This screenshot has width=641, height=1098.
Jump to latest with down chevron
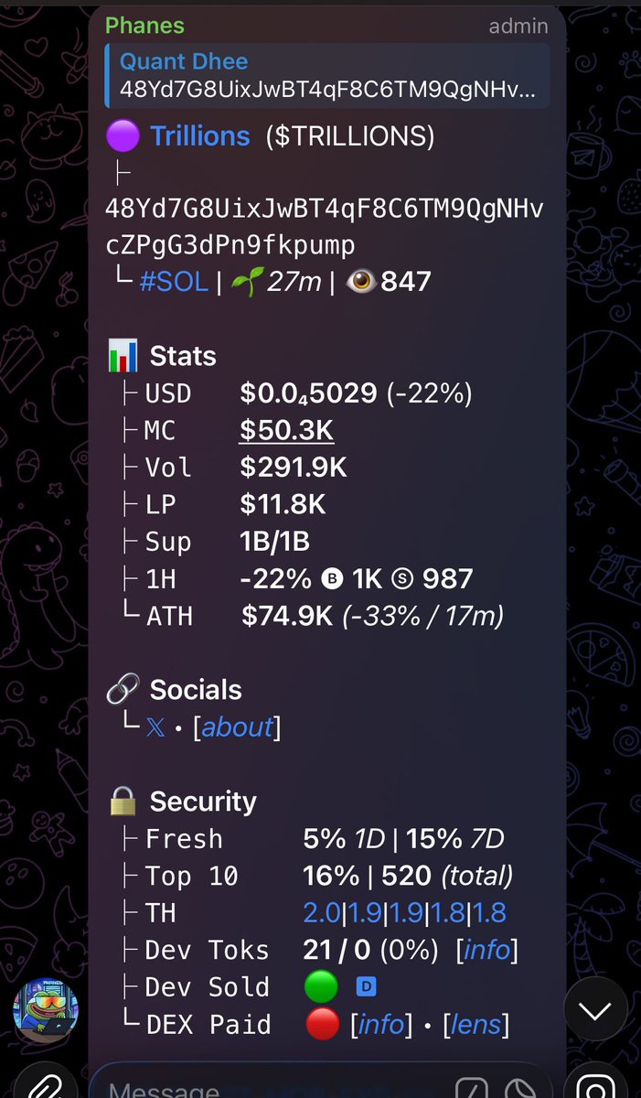pyautogui.click(x=594, y=1010)
